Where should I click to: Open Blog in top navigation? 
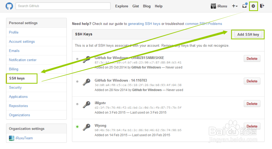coord(147,6)
